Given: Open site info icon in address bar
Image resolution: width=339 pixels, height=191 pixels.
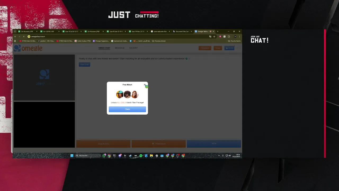Looking at the screenshot, I should [29, 37].
